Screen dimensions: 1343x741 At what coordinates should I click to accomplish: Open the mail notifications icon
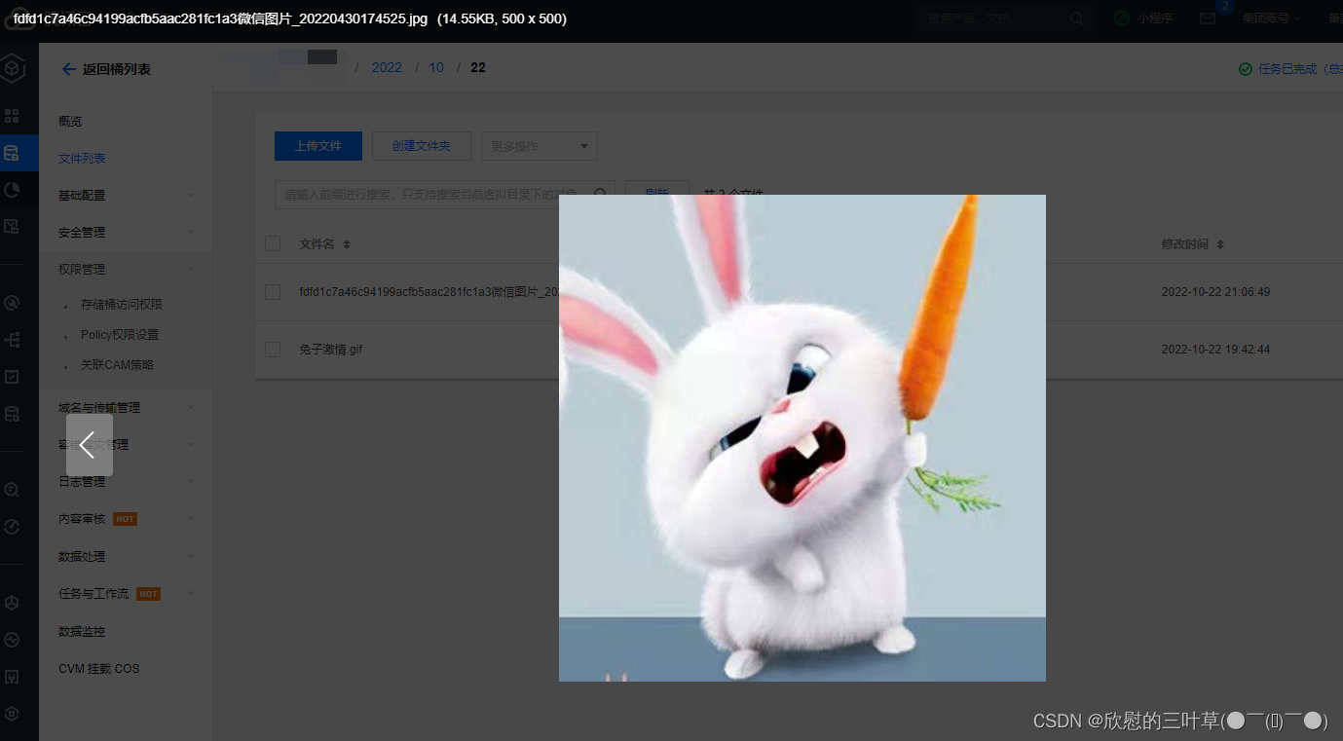coord(1208,19)
